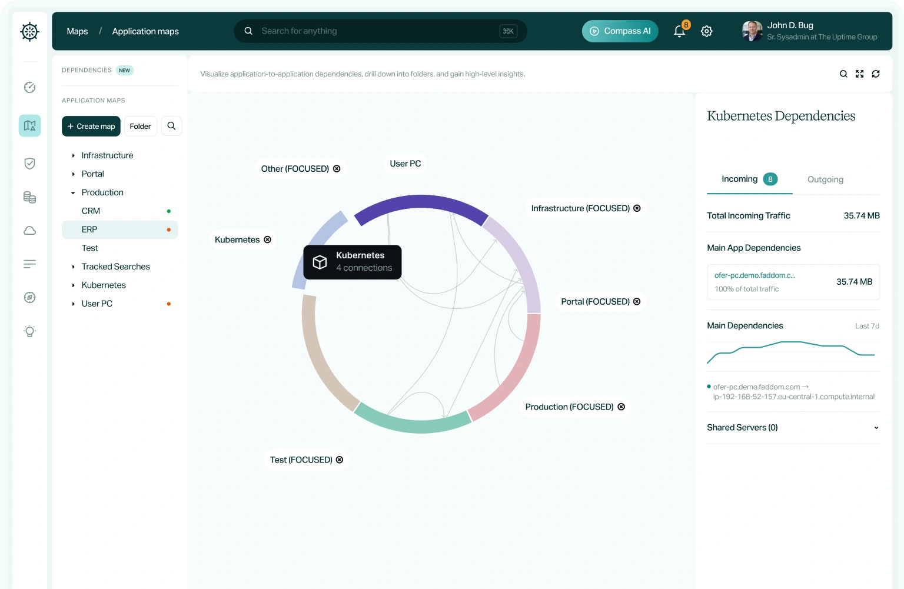Click the maps icon in left sidebar
This screenshot has width=904, height=589.
pyautogui.click(x=29, y=125)
